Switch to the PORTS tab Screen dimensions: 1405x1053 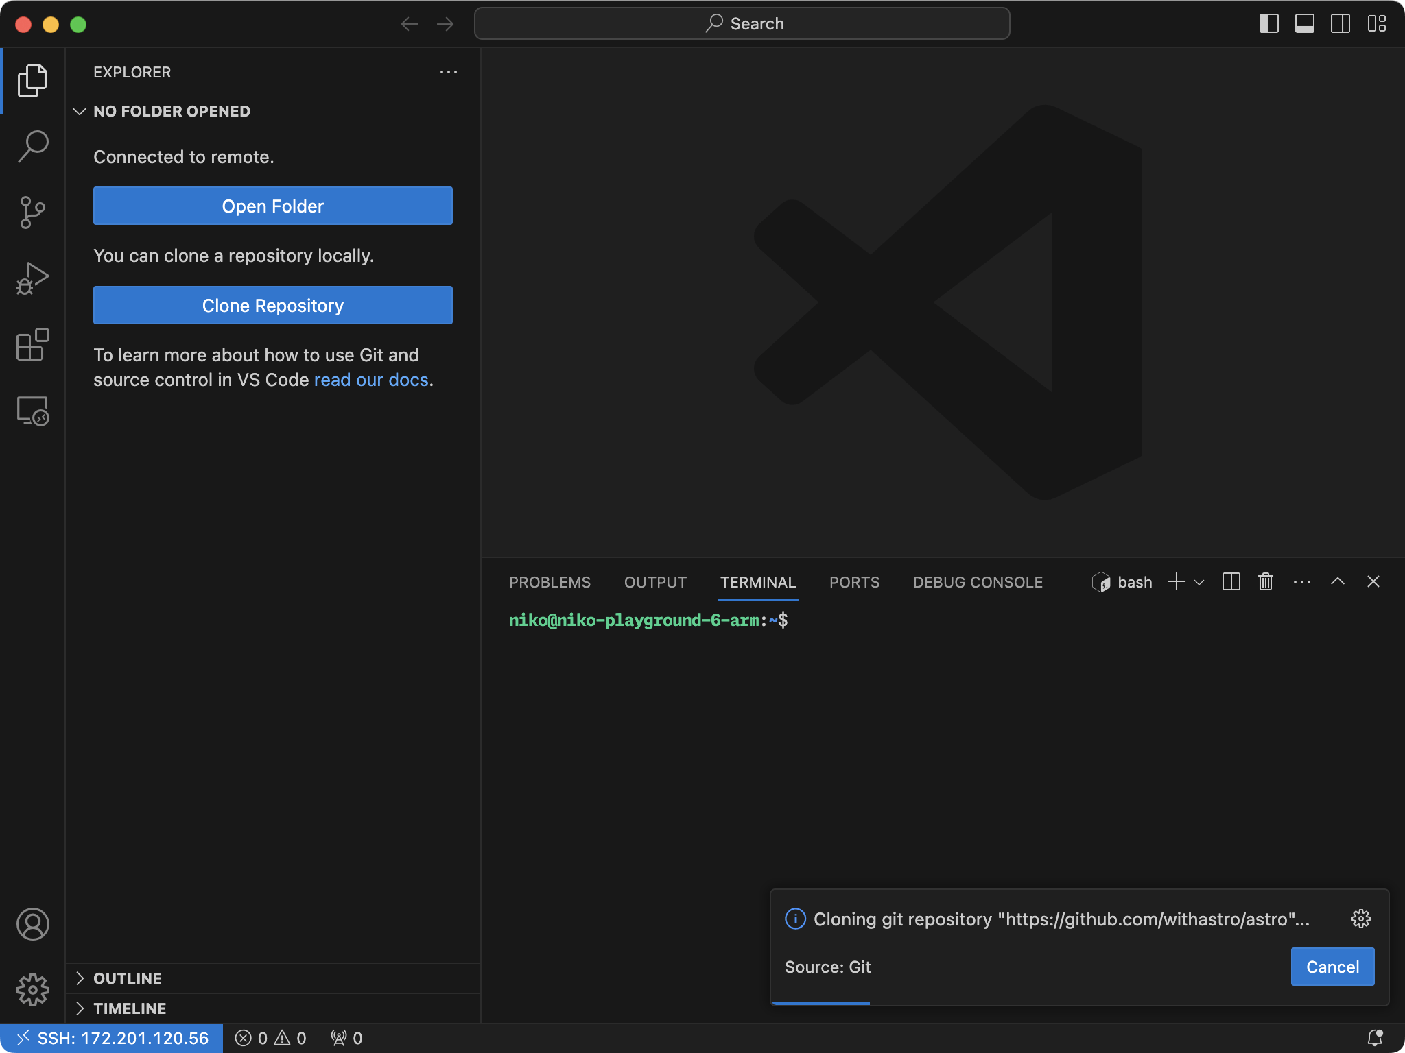[854, 582]
